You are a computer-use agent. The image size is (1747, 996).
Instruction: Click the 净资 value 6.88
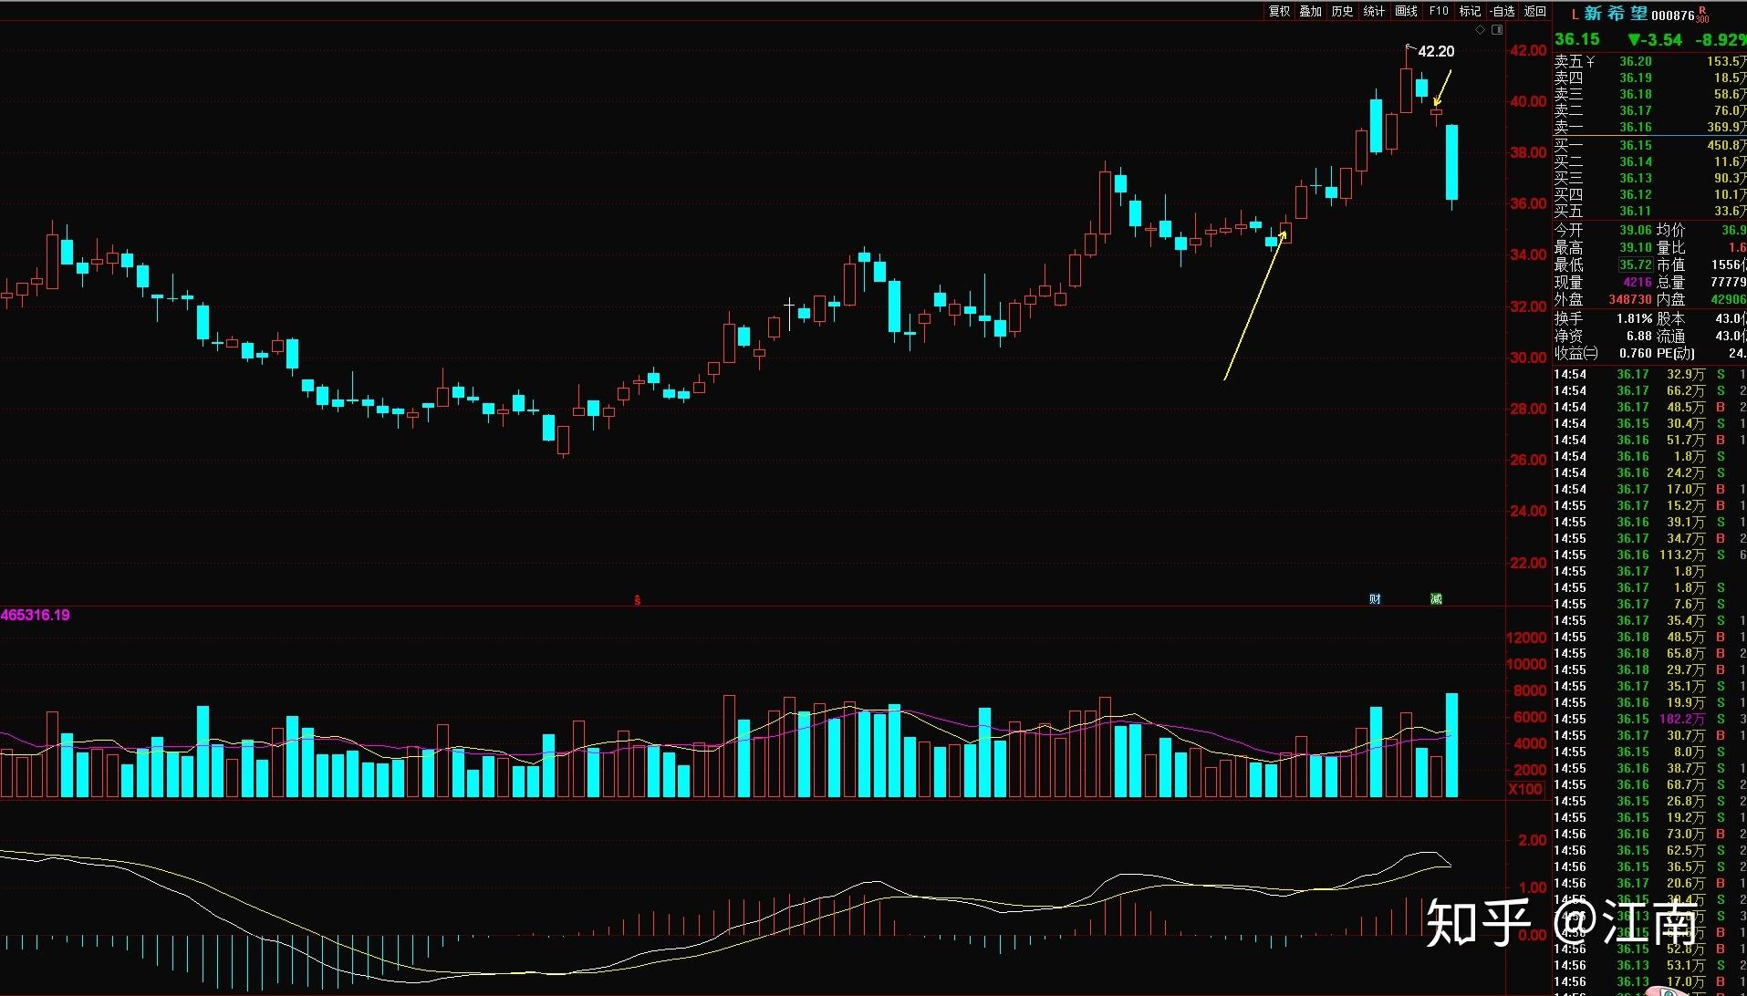(x=1639, y=337)
